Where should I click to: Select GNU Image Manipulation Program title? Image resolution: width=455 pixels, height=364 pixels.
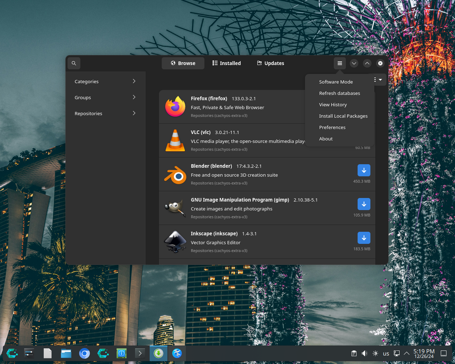coord(240,200)
